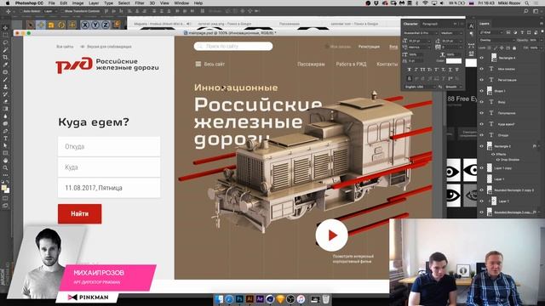The image size is (545, 306).
Task: Click the background color swatch
Action: pyautogui.click(x=7, y=190)
